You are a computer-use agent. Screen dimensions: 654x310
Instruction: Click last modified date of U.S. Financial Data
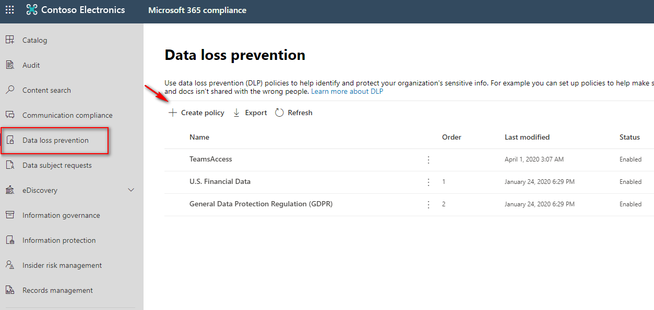click(540, 182)
